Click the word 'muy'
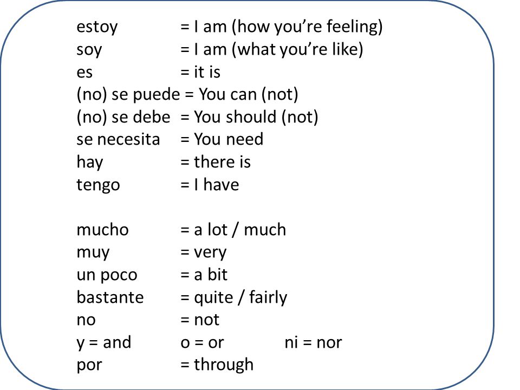This screenshot has width=520, height=390. click(x=93, y=253)
